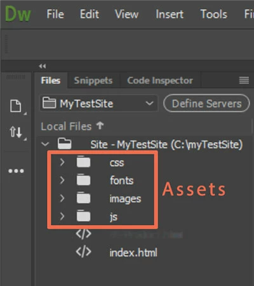Expand the js folder
254x286 pixels.
coord(62,216)
